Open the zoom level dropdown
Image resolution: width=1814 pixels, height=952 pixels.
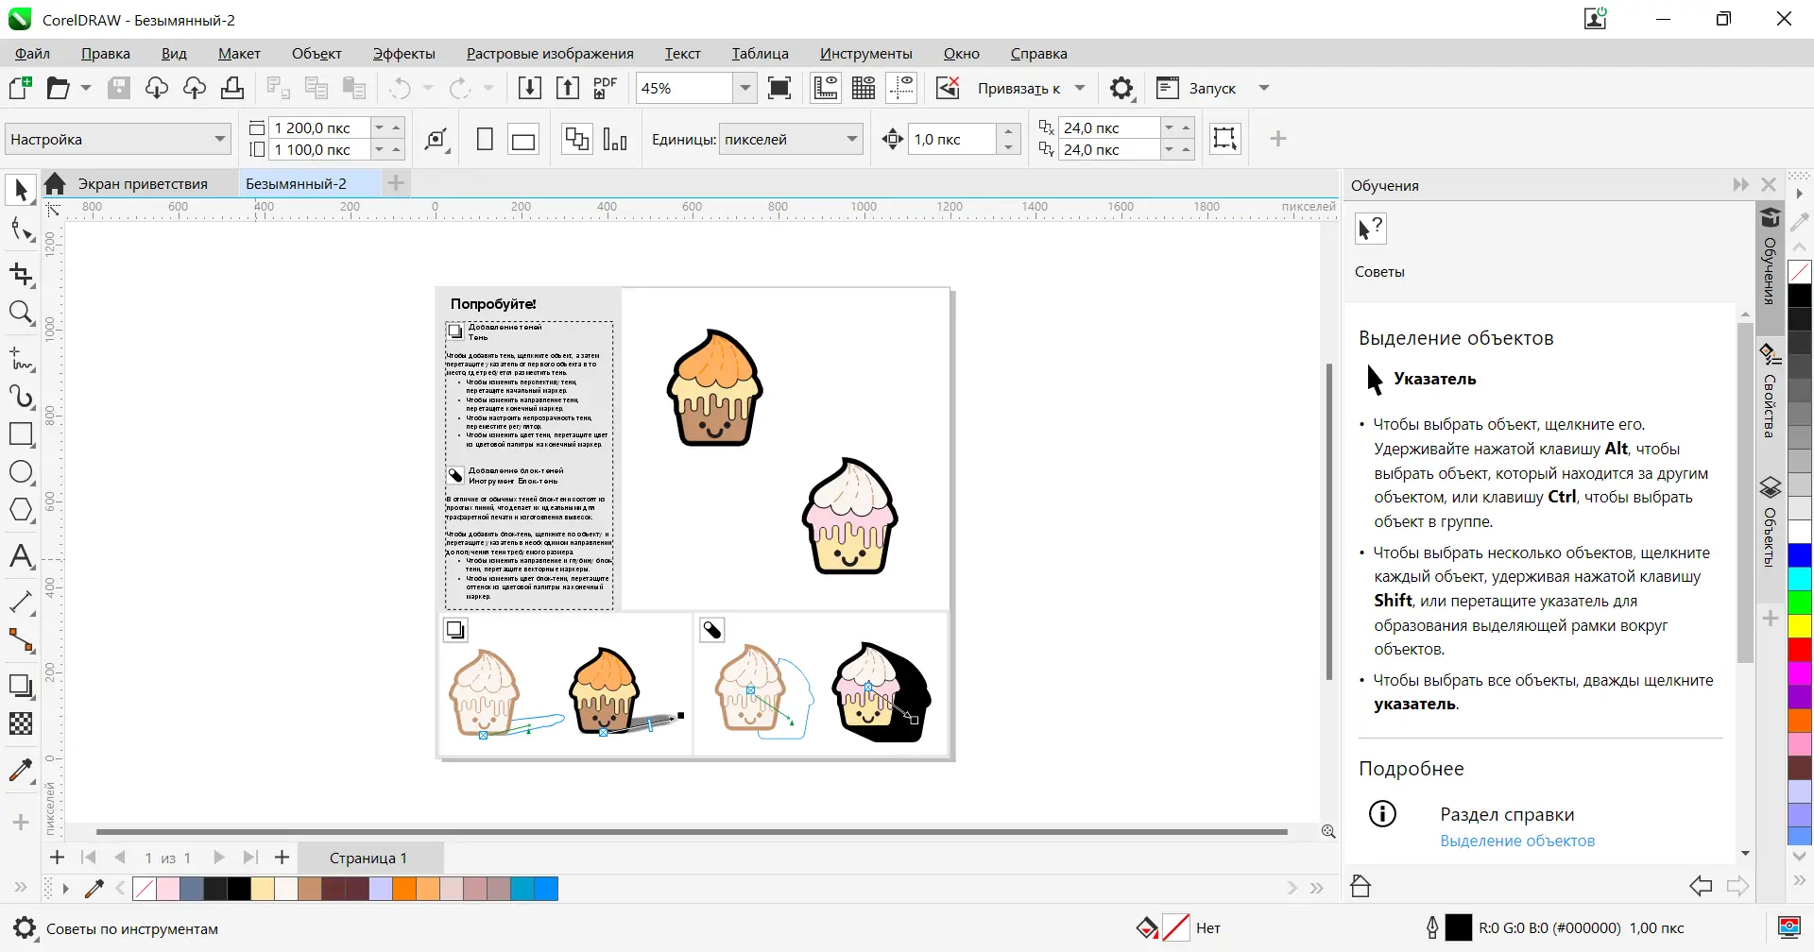point(745,88)
